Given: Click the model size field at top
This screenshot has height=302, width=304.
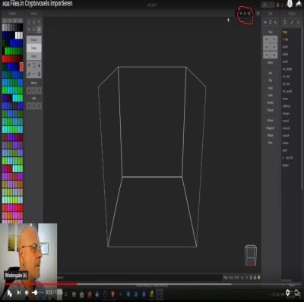Looking at the screenshot, I should (245, 14).
